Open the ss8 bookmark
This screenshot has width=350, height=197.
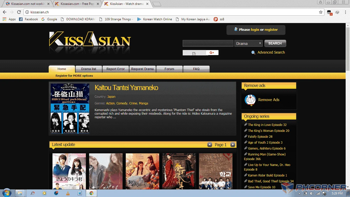pos(219,19)
